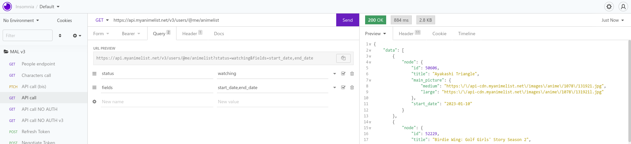631x144 pixels.
Task: Click the fields name field
Action: [157, 87]
